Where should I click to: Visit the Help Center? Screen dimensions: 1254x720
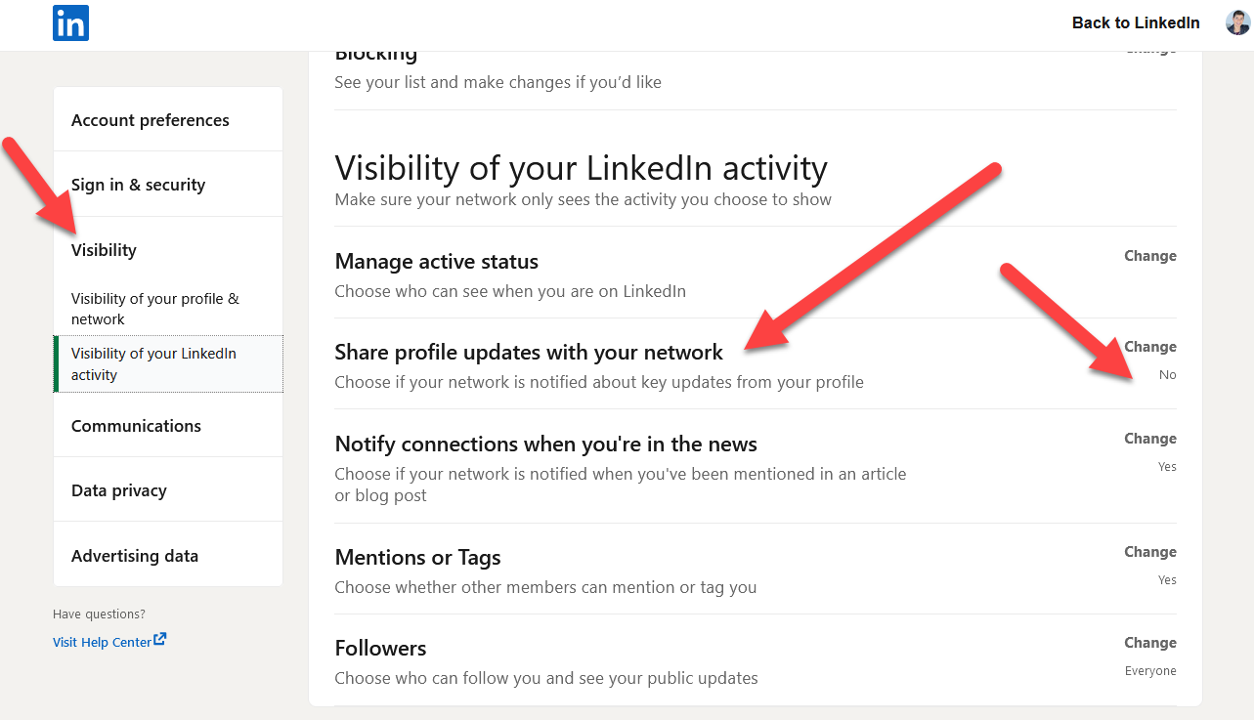[x=101, y=641]
